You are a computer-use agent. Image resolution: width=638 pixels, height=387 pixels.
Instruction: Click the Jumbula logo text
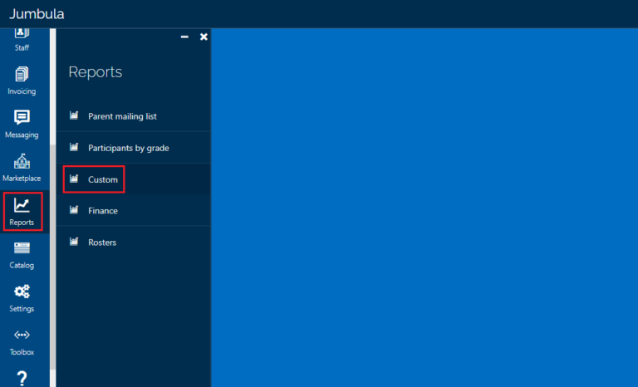pyautogui.click(x=37, y=14)
